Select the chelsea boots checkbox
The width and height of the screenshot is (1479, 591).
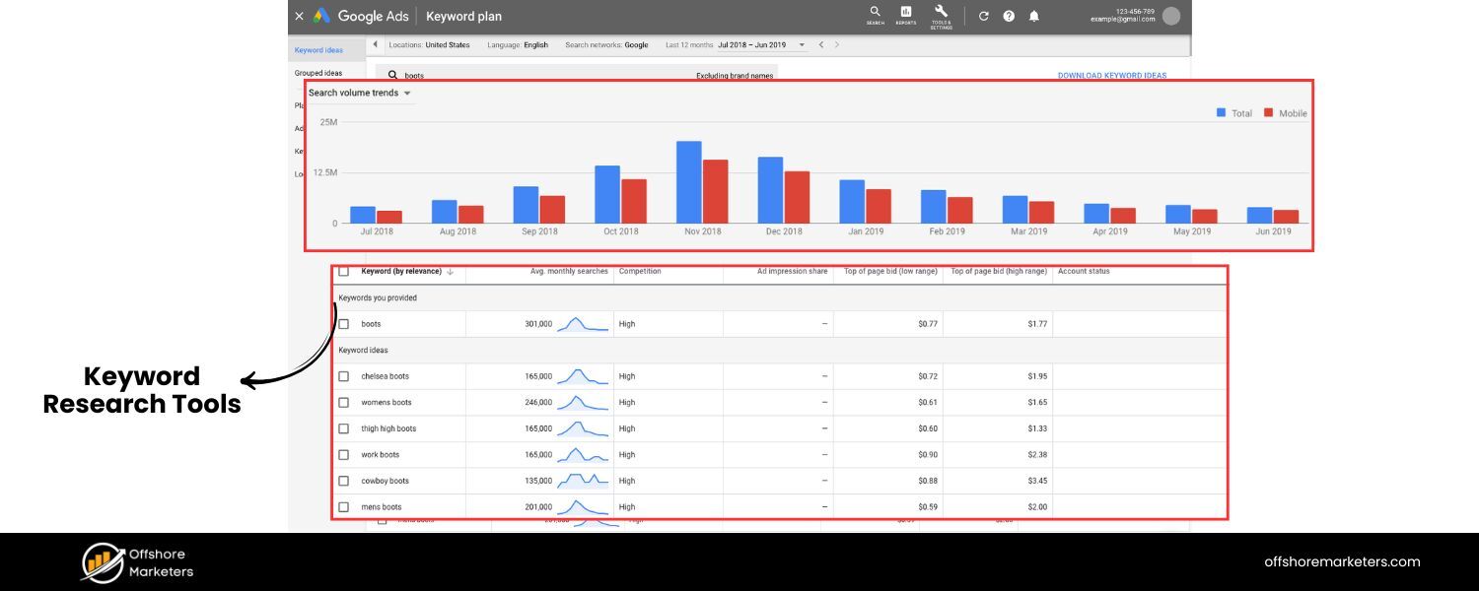[x=344, y=375]
